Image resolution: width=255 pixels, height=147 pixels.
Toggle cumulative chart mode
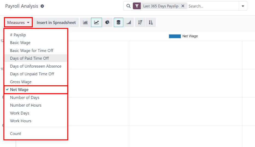129,22
